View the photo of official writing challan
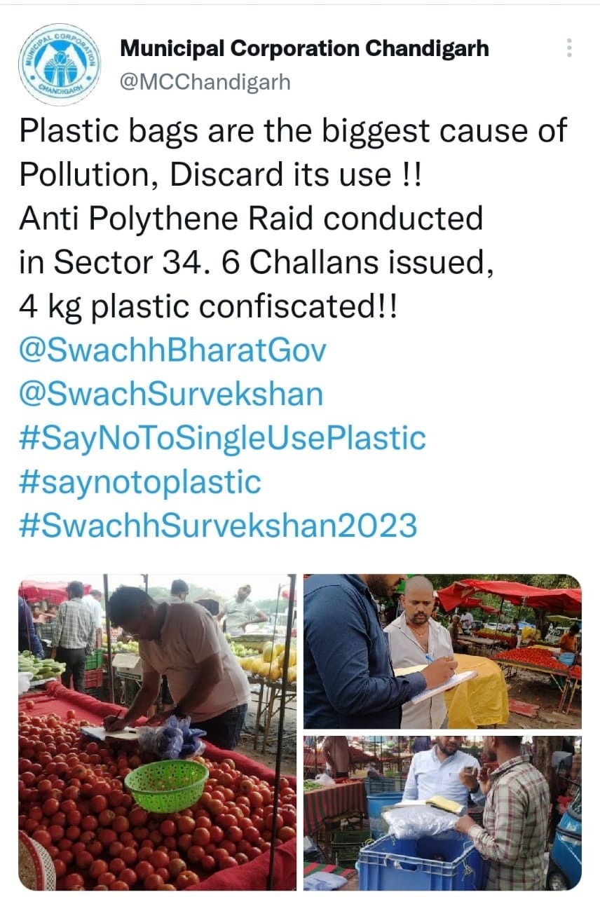The width and height of the screenshot is (600, 897). [x=442, y=651]
